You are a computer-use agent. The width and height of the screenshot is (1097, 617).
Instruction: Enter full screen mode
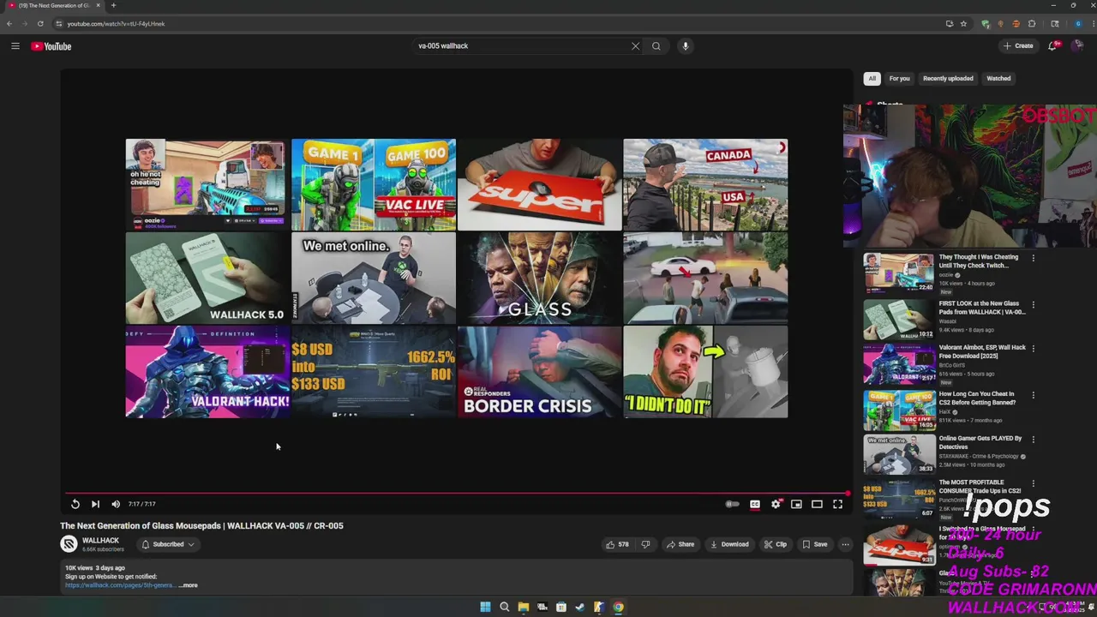[838, 504]
